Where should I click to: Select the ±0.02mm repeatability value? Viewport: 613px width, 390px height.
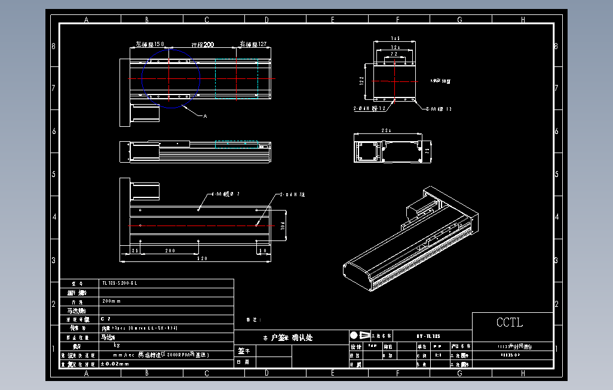(x=115, y=364)
